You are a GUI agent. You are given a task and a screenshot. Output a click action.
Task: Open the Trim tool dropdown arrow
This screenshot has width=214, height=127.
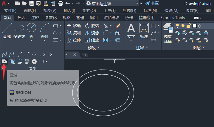(x=111, y=26)
